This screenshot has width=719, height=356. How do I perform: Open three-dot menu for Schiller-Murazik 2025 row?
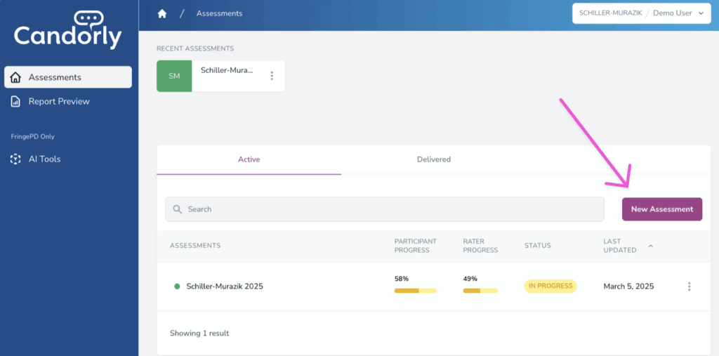[689, 286]
